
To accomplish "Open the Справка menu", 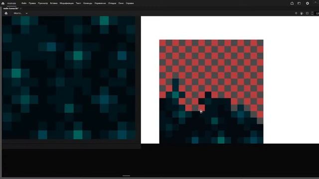I will pyautogui.click(x=130, y=3).
